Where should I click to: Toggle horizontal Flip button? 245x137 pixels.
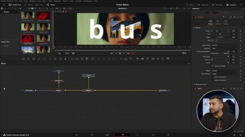point(212,41)
